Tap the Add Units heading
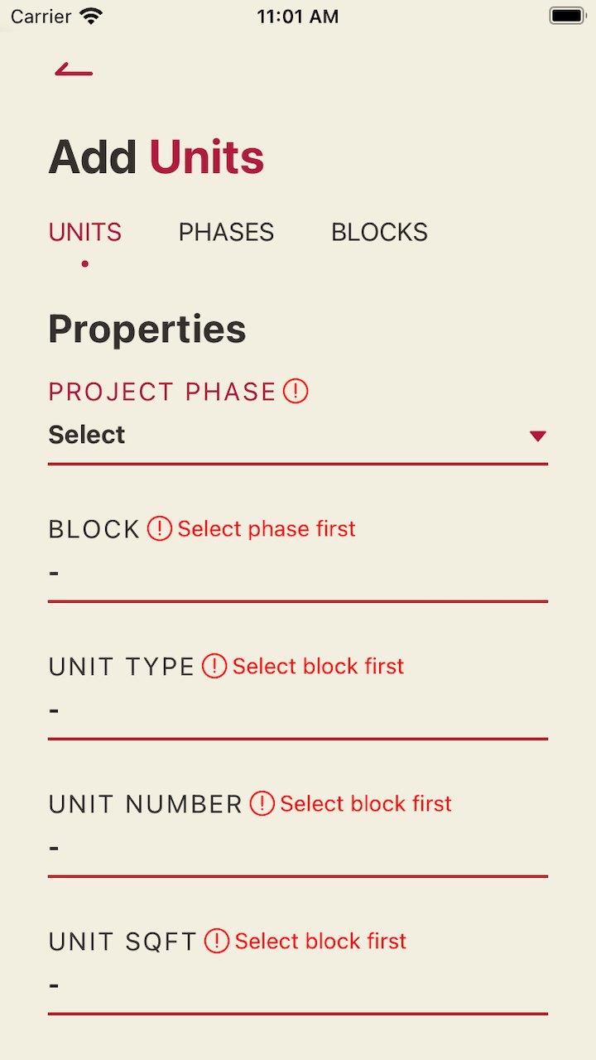 pos(156,157)
